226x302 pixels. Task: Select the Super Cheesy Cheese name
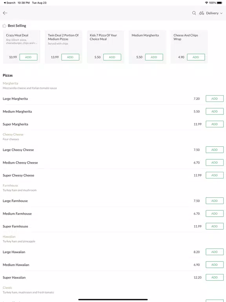(x=18, y=175)
